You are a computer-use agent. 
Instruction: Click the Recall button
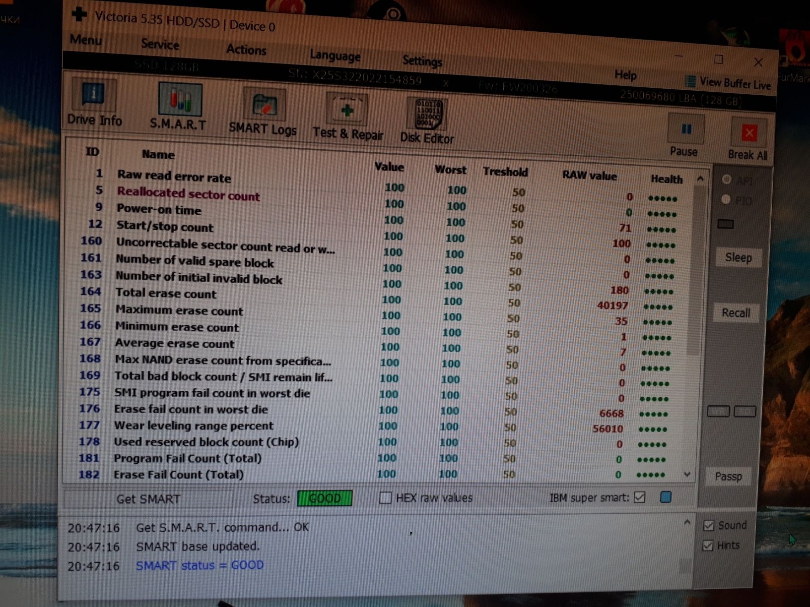736,313
